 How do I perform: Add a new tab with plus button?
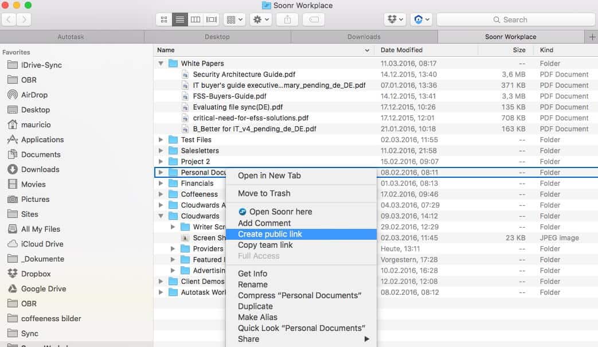point(592,37)
